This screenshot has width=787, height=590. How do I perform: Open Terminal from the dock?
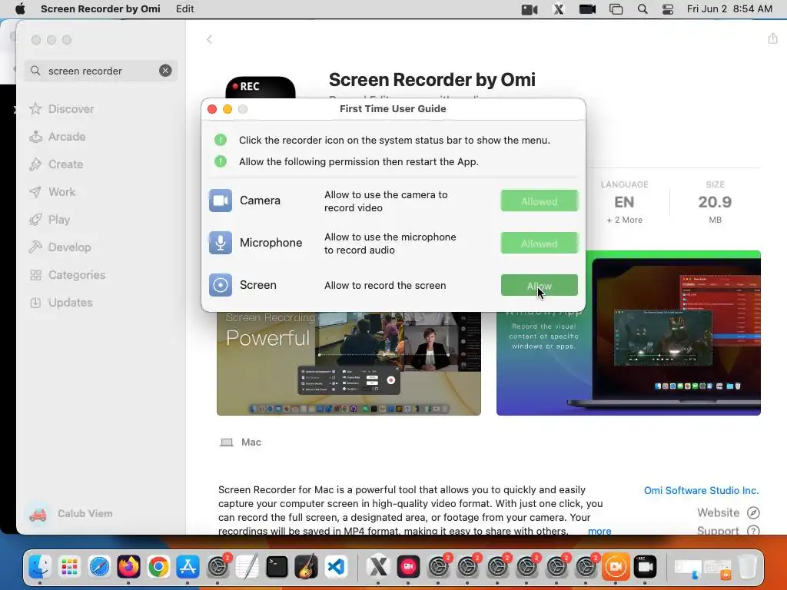pyautogui.click(x=277, y=567)
